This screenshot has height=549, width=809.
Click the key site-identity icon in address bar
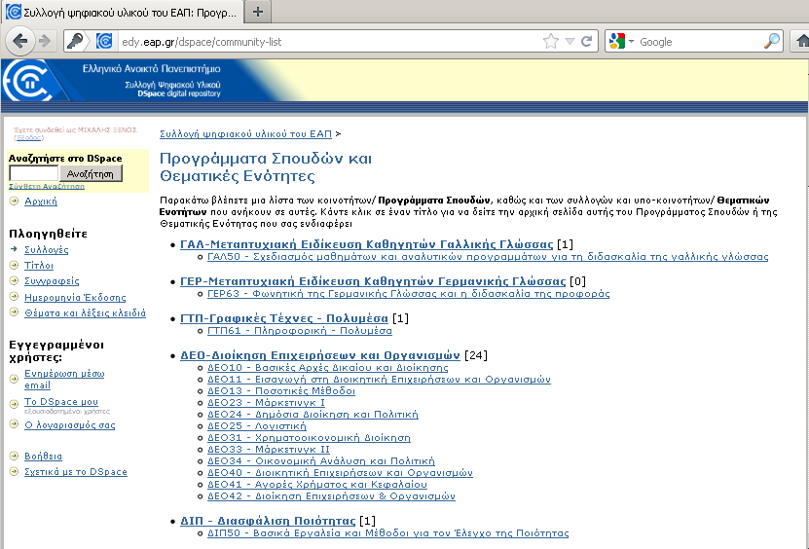[75, 41]
